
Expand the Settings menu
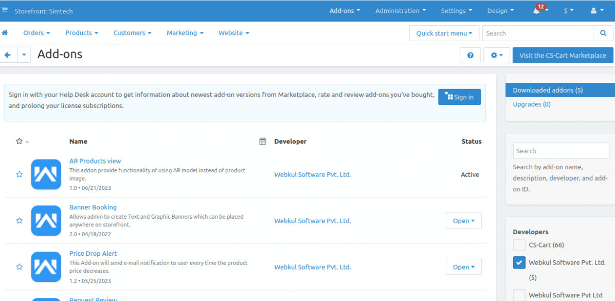[x=457, y=11]
